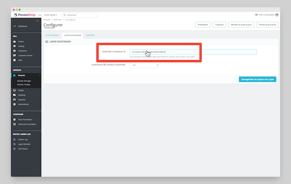Click the Advanced Parameters gear icon
The image size is (291, 184).
tap(14, 124)
